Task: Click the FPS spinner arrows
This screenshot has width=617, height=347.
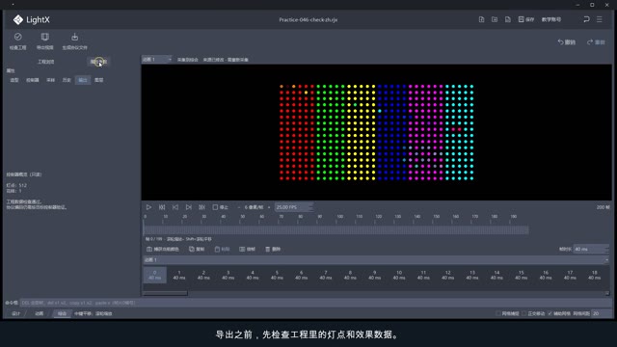Action: 310,207
